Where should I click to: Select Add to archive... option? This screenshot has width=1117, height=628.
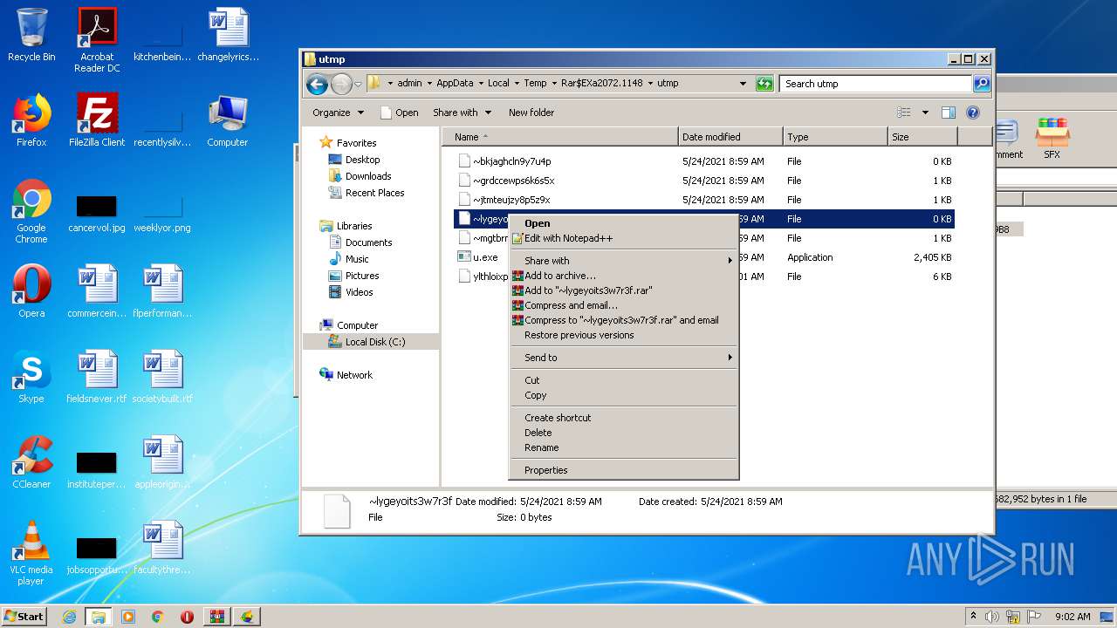point(624,276)
